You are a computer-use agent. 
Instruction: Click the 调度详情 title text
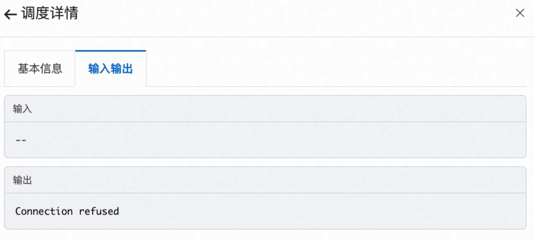pyautogui.click(x=50, y=13)
